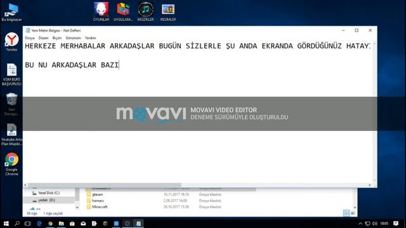Open the Biçim menu in Notepad

pyautogui.click(x=57, y=38)
